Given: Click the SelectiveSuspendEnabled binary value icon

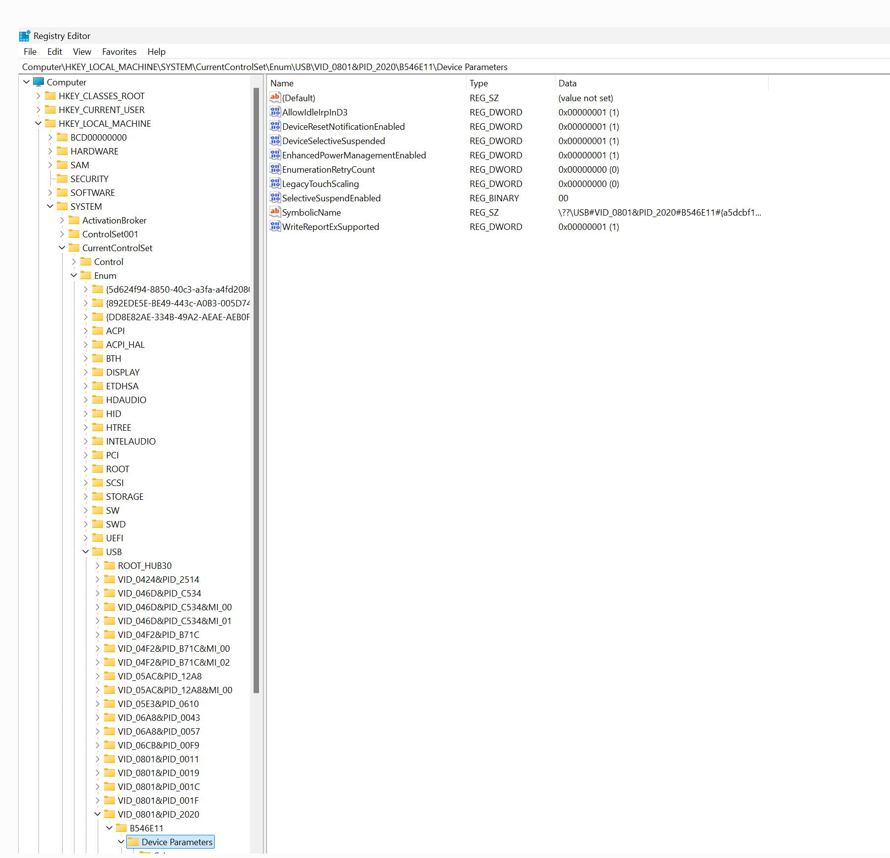Looking at the screenshot, I should point(275,198).
